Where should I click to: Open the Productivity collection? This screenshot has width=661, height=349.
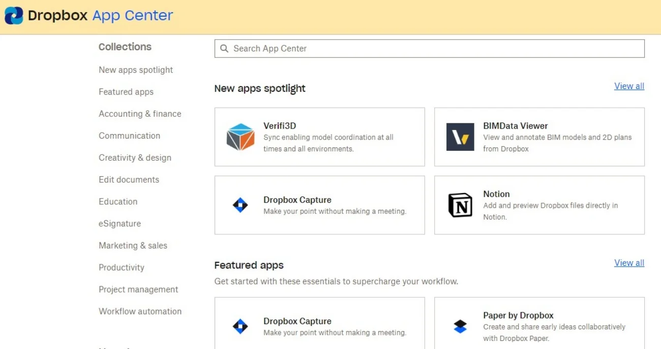(x=121, y=267)
